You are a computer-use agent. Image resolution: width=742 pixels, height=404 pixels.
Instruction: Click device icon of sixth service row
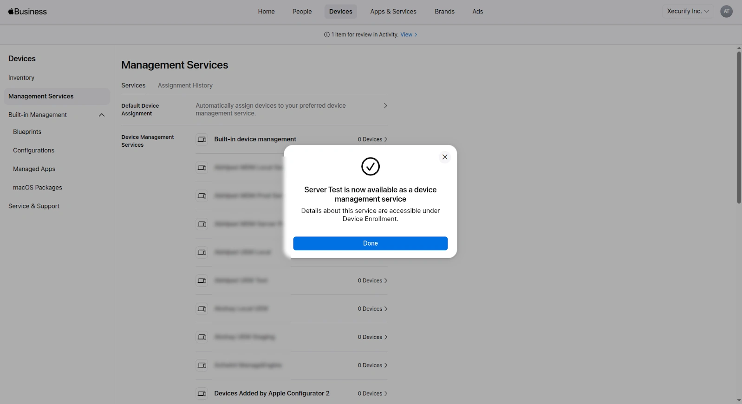(x=202, y=280)
